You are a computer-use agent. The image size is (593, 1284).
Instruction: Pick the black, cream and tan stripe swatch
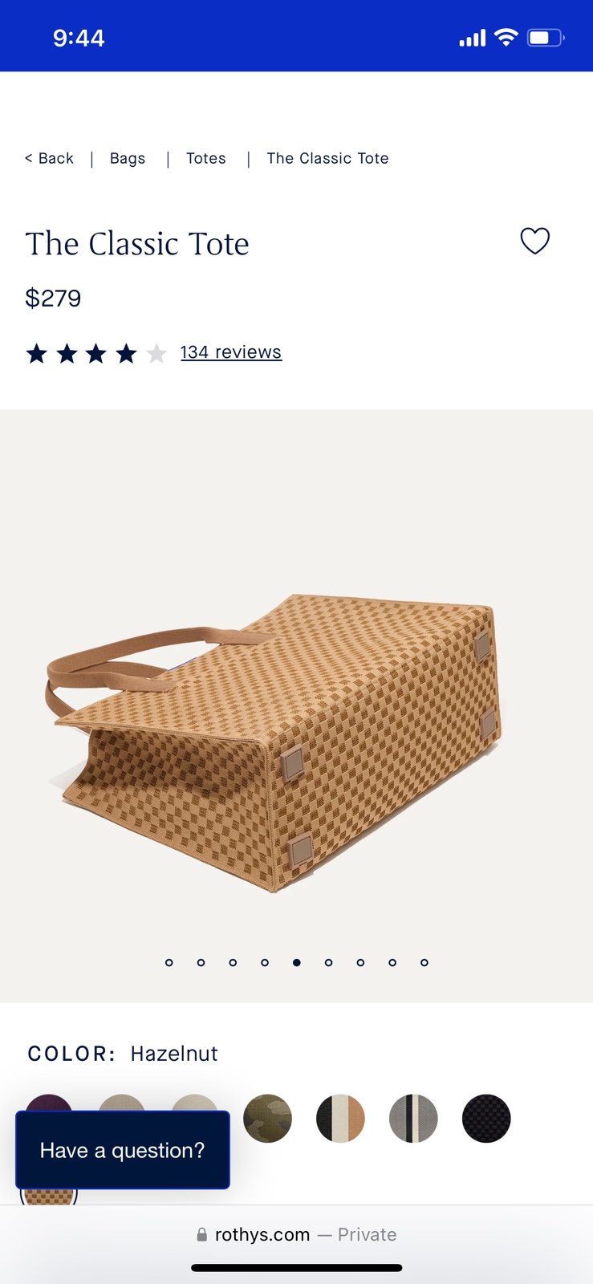(x=340, y=1118)
